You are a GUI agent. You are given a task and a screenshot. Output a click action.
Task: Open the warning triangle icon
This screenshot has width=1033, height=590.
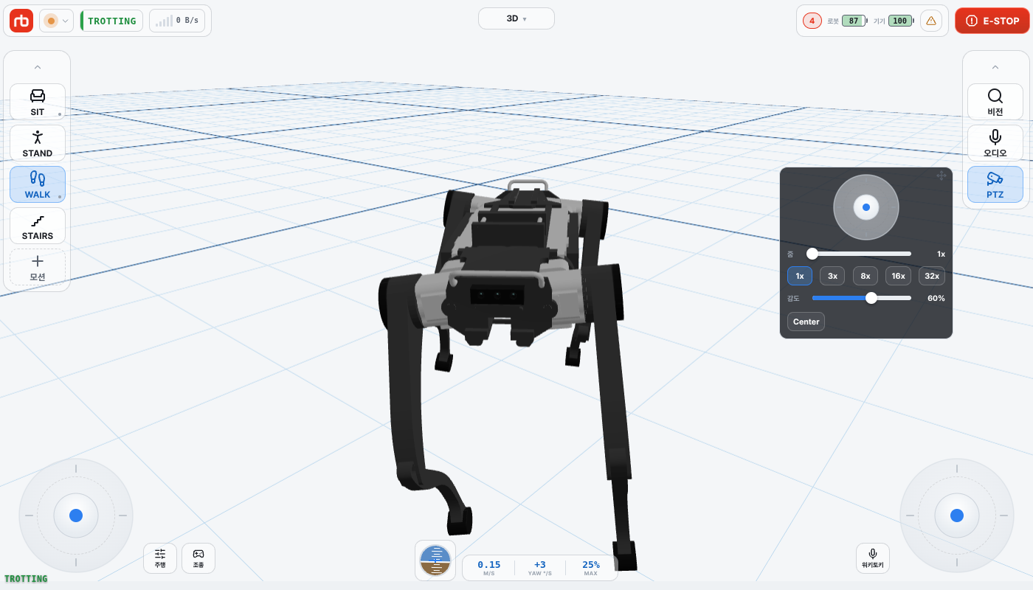(931, 21)
